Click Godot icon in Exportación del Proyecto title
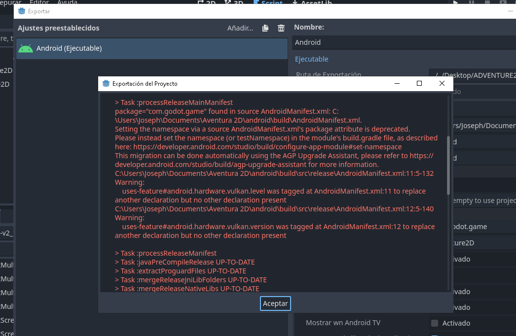The height and width of the screenshot is (336, 516). coord(106,84)
